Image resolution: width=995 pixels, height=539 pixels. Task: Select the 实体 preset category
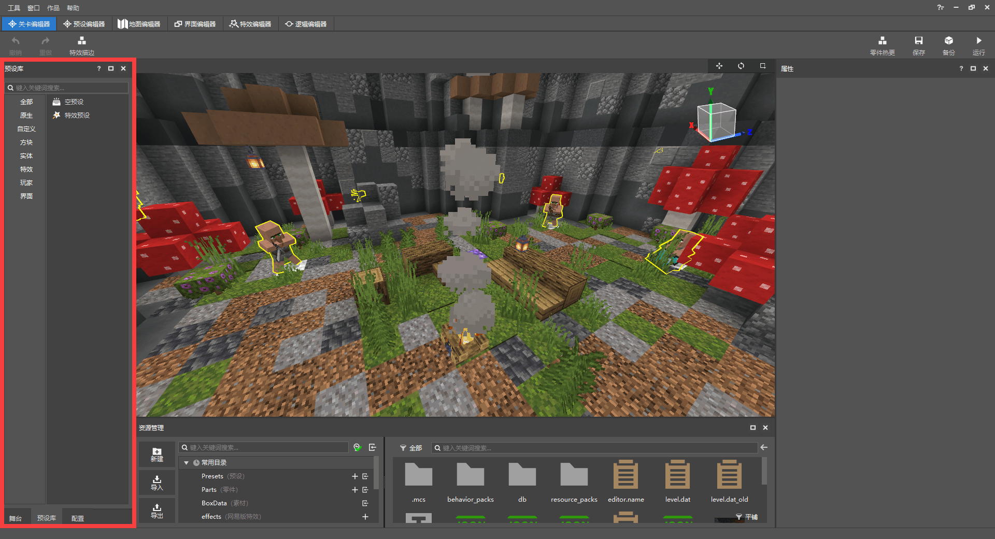pos(26,156)
